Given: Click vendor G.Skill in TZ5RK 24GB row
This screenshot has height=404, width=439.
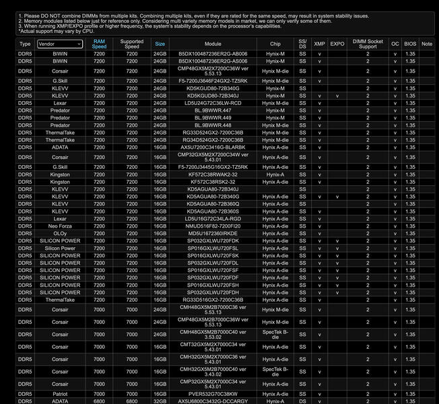Looking at the screenshot, I should click(60, 81).
